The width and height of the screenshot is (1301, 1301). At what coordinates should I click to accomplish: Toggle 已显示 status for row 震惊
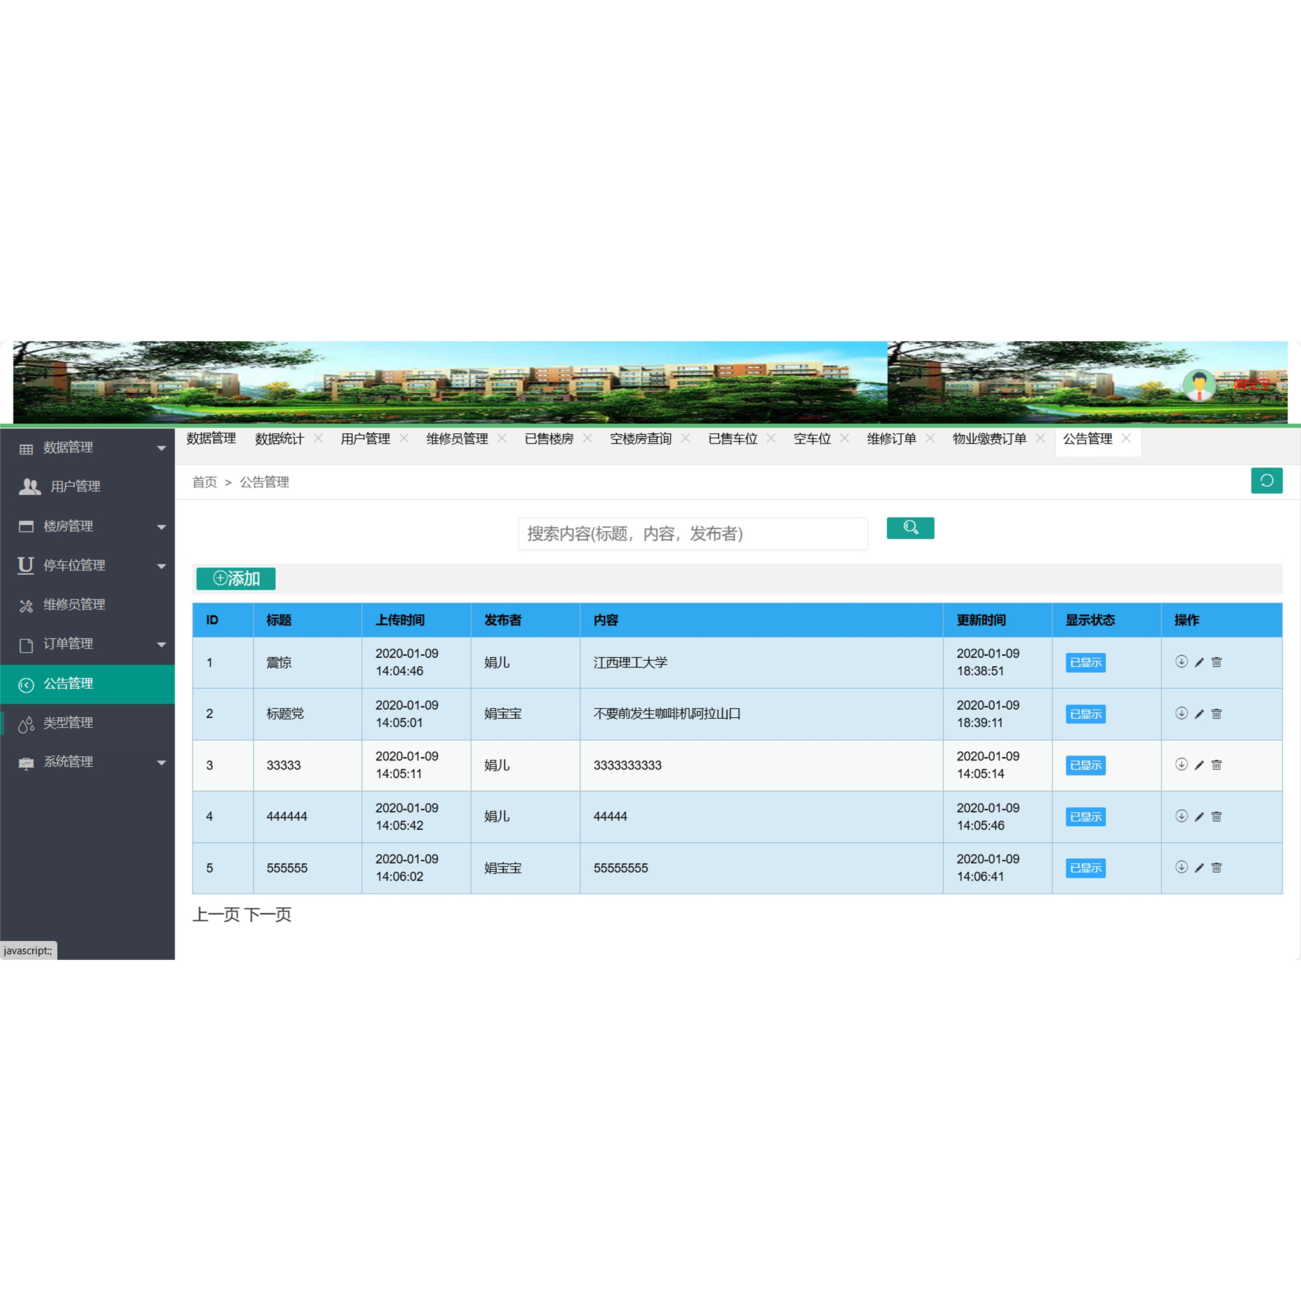(x=1086, y=663)
